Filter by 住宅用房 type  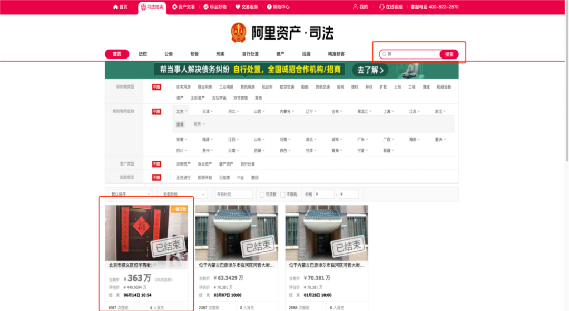(x=183, y=87)
